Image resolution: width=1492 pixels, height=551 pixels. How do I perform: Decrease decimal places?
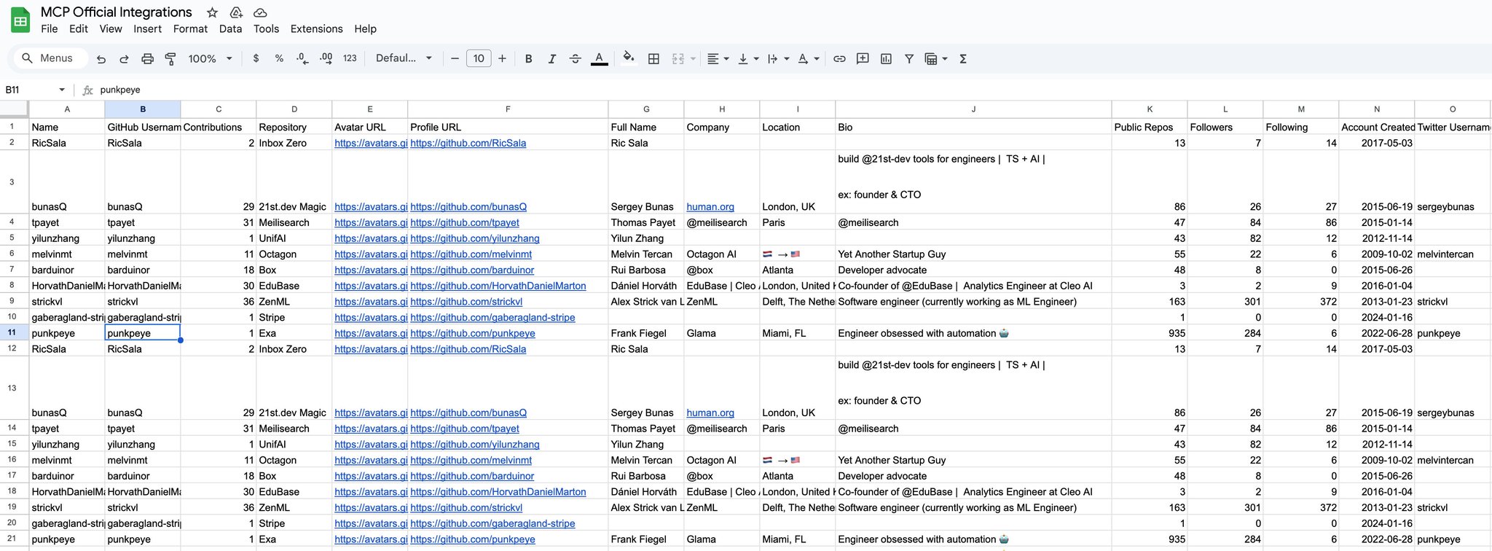click(302, 59)
